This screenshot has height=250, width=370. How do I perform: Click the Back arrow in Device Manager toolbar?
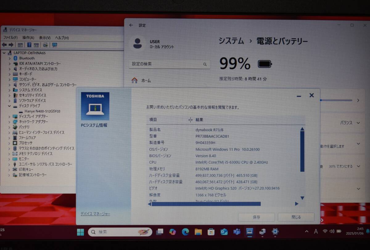(x=5, y=45)
